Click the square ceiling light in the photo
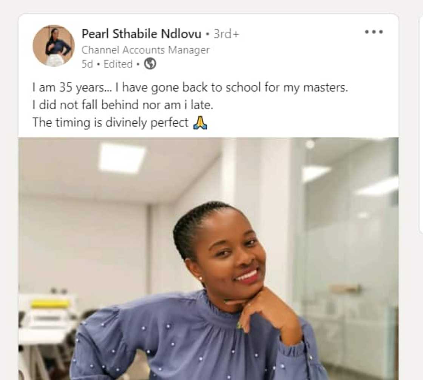The image size is (423, 380). tap(122, 158)
